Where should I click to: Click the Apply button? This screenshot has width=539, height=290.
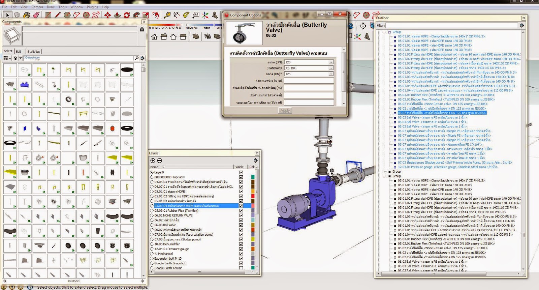point(285,111)
